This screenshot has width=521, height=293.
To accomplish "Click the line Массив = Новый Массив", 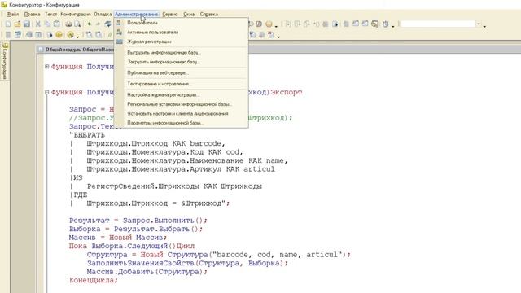I will tap(118, 238).
